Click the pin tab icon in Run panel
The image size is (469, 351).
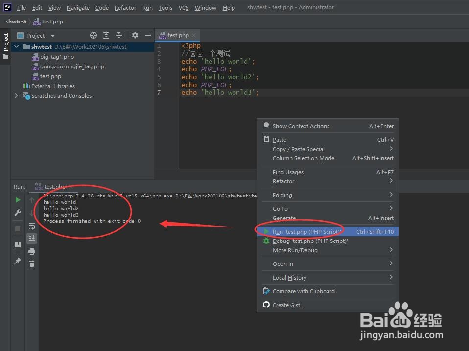[x=18, y=261]
